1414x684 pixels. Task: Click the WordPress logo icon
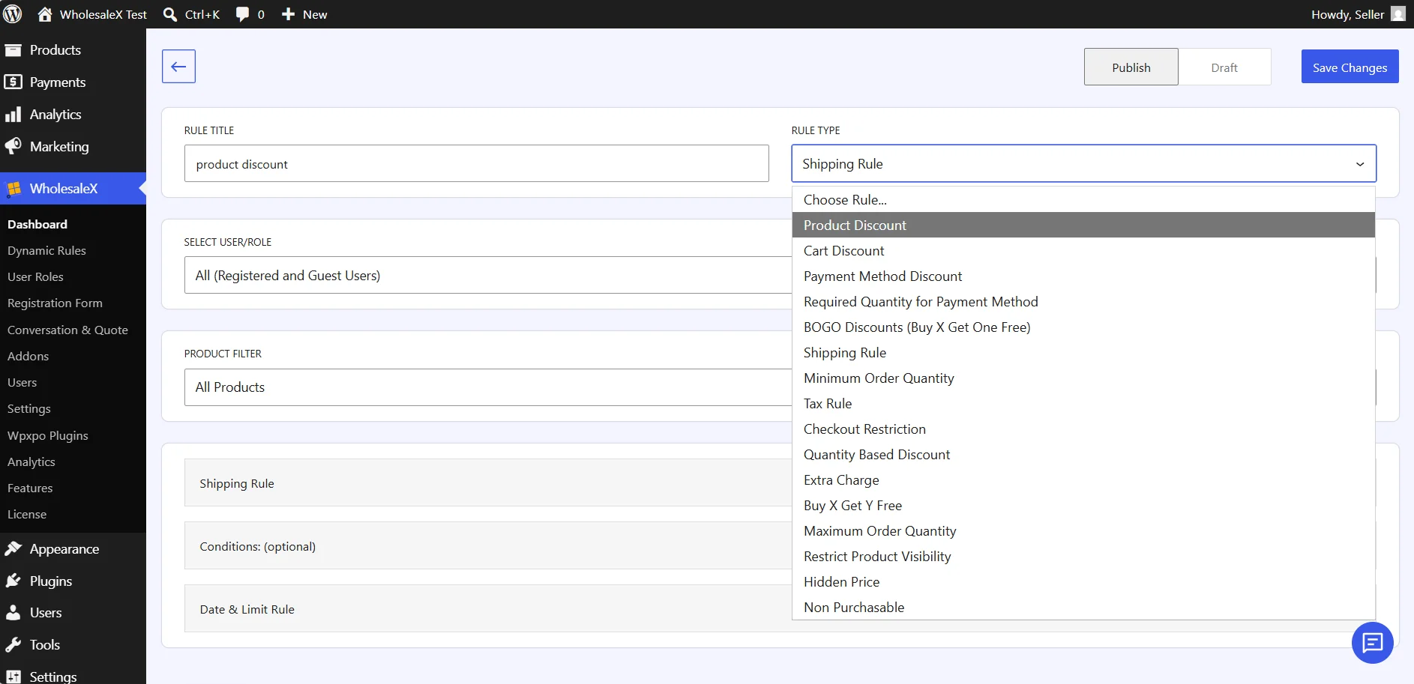[x=13, y=14]
